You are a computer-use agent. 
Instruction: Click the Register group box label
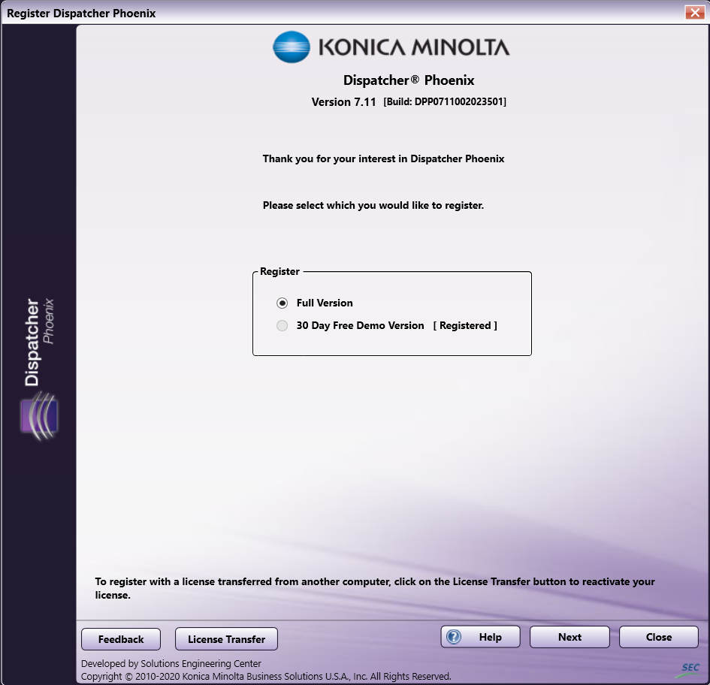click(279, 272)
